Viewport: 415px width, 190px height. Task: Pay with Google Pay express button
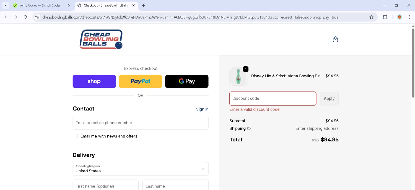187,81
